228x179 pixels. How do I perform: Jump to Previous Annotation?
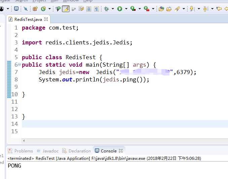[x=205, y=9]
